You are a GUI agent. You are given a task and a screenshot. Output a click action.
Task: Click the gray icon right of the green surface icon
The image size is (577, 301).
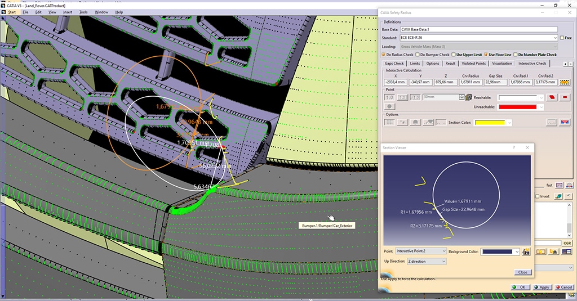pos(569,196)
